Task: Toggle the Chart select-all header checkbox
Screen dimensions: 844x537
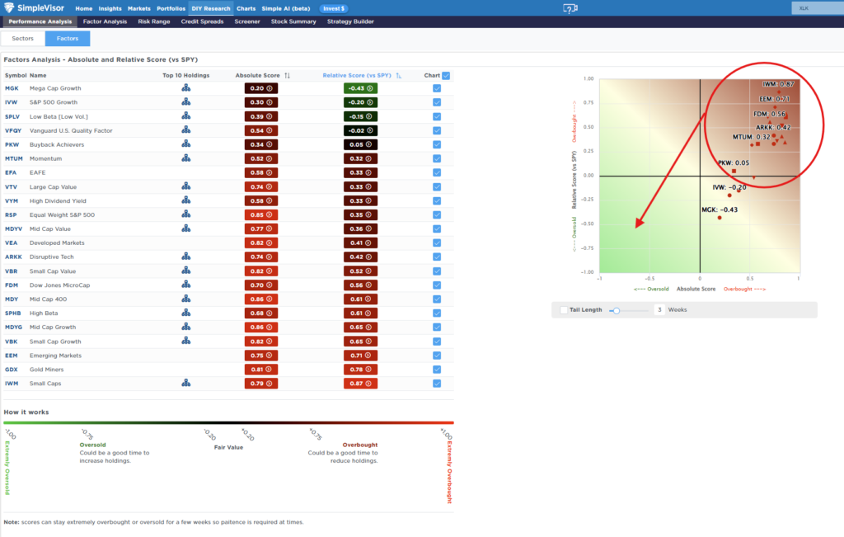Action: (446, 75)
